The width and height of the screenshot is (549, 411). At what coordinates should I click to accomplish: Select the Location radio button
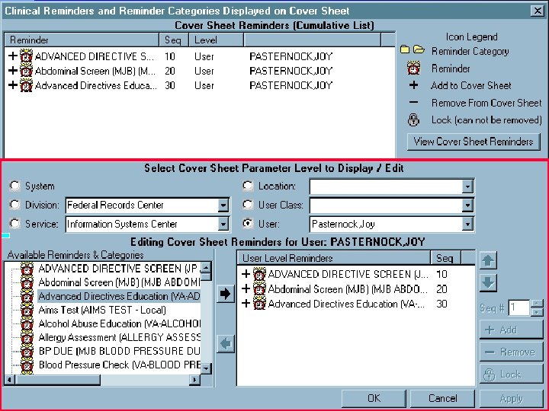tap(248, 186)
